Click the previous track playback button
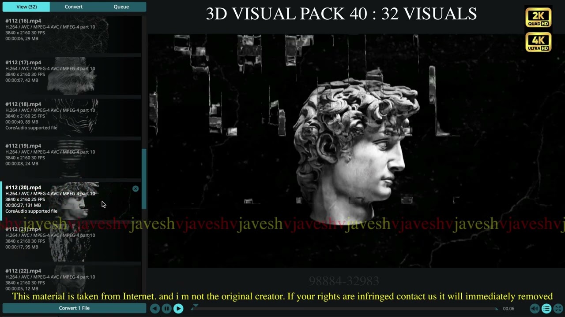 click(x=154, y=309)
